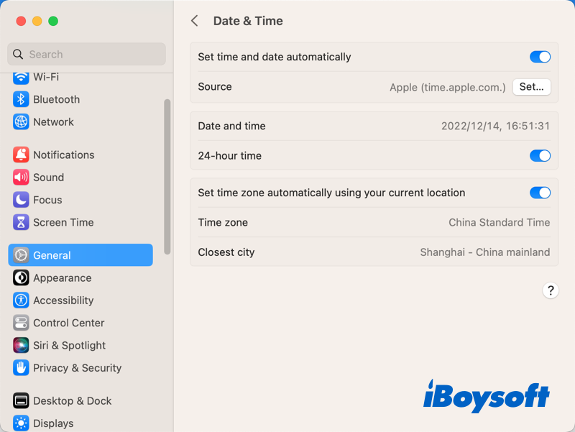Open Siri & Spotlight icon
Screen dimensions: 575x432
21,345
